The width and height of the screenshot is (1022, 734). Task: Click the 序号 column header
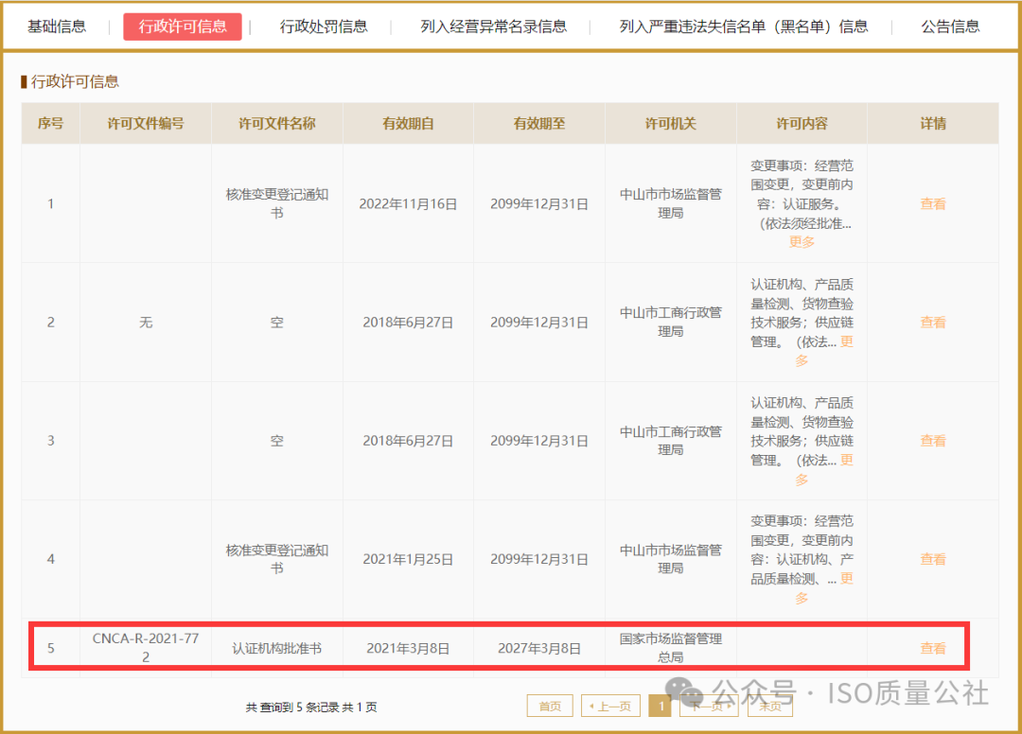[x=51, y=124]
